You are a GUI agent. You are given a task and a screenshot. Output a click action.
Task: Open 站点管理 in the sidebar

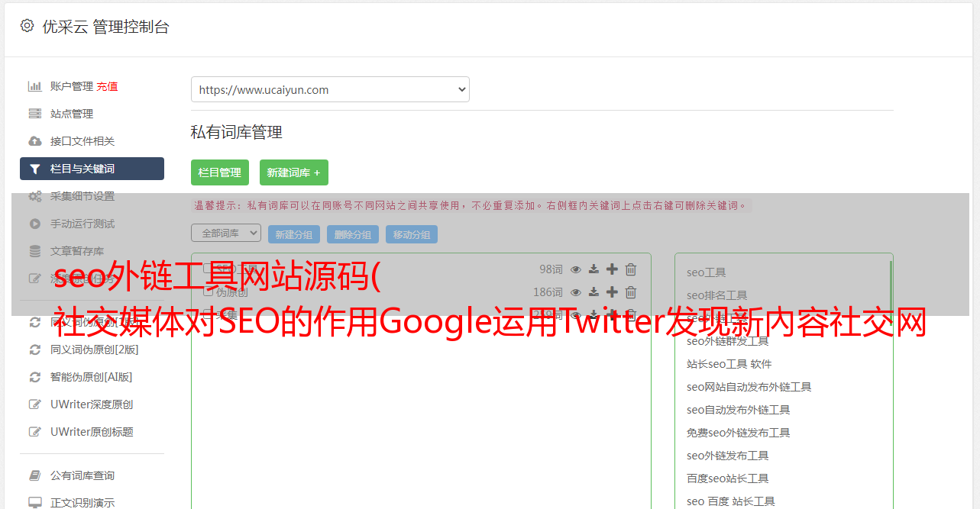point(72,114)
